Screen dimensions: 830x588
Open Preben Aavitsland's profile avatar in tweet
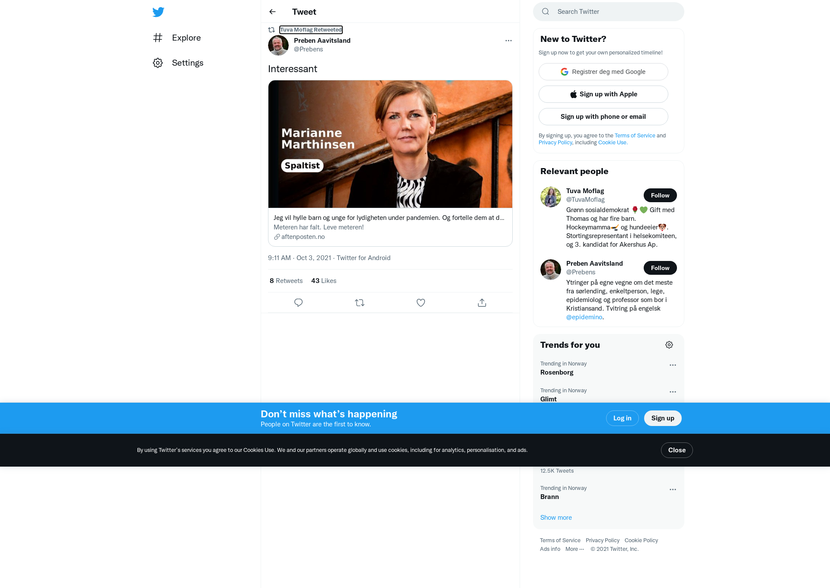click(x=278, y=45)
